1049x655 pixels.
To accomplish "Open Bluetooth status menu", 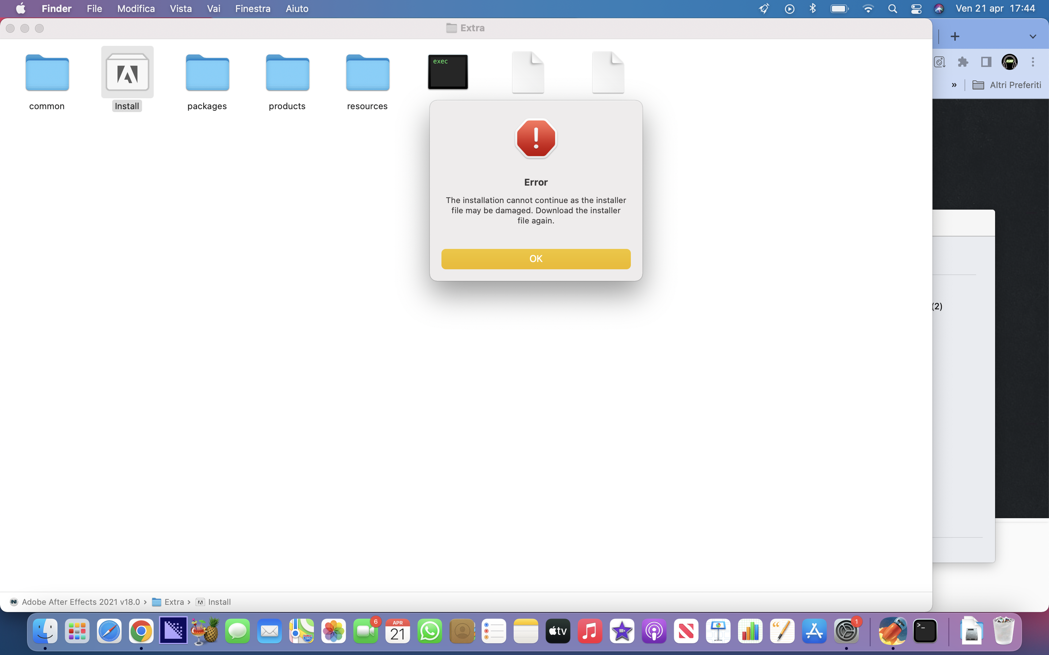I will click(x=813, y=9).
